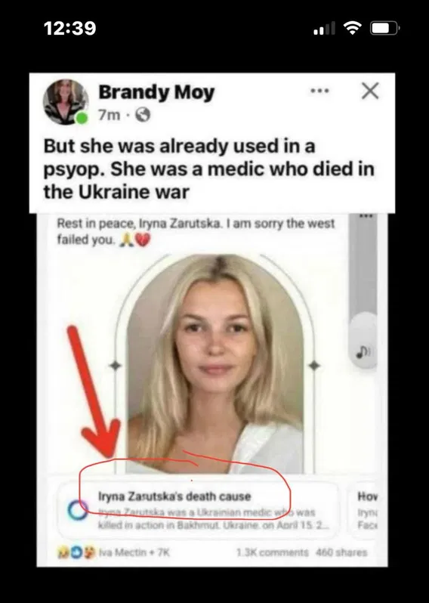Open 'Iryna Zarutska's death cause' card
Viewport: 429px width, 603px height.
(x=199, y=511)
